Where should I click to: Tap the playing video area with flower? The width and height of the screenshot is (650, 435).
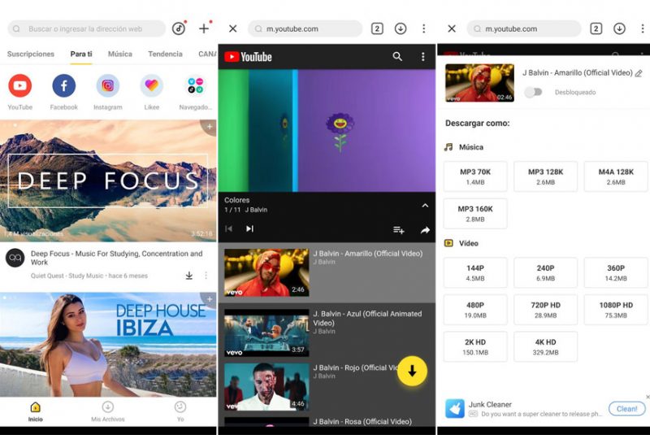point(327,131)
